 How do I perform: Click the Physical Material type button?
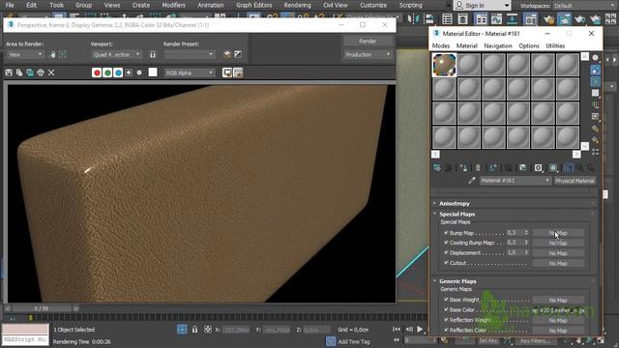[575, 181]
